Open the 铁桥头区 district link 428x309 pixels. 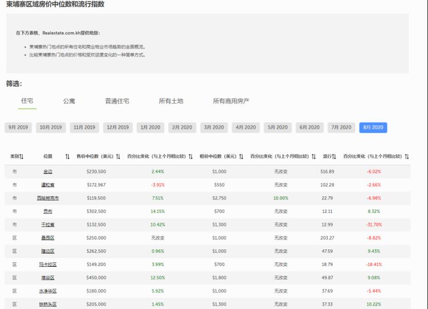point(48,304)
